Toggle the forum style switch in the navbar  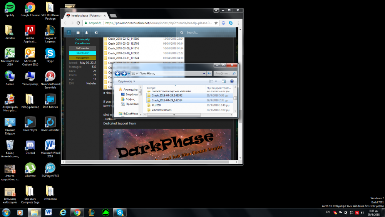(96, 33)
